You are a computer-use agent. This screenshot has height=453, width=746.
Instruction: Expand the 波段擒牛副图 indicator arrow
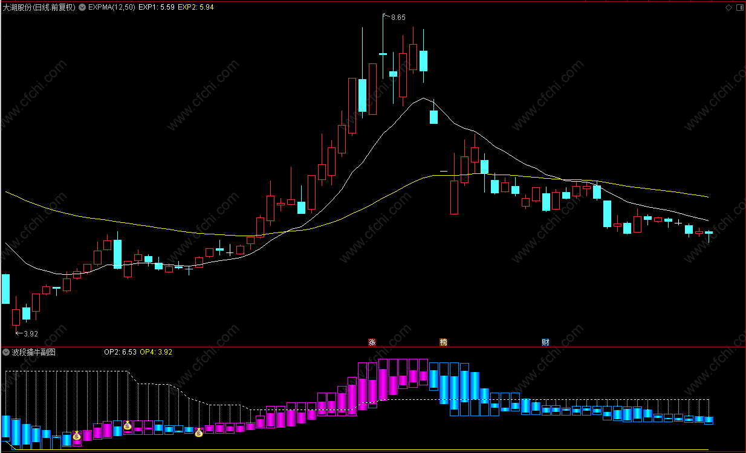6,352
